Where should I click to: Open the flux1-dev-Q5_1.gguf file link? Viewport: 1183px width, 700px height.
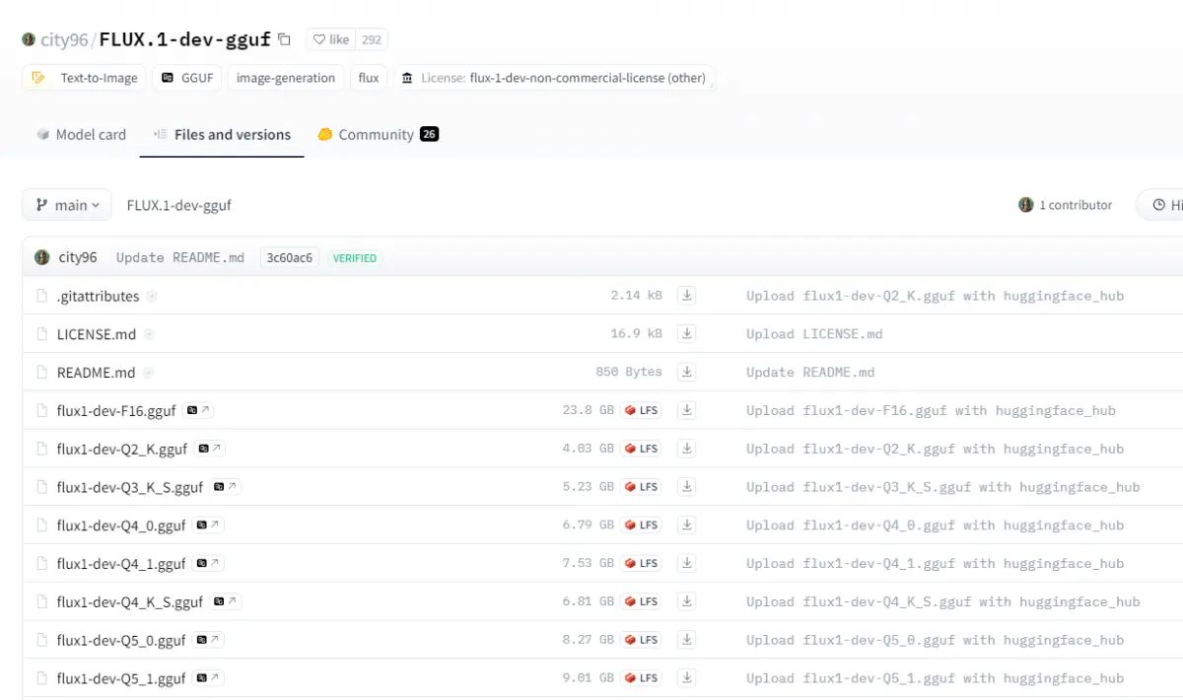[120, 678]
